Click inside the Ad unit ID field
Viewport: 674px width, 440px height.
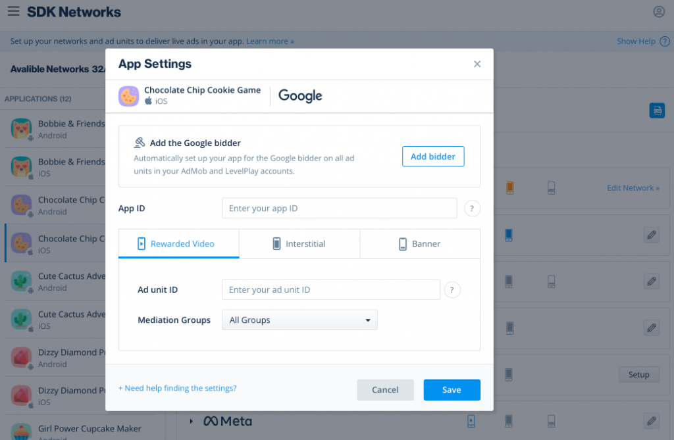coord(330,289)
